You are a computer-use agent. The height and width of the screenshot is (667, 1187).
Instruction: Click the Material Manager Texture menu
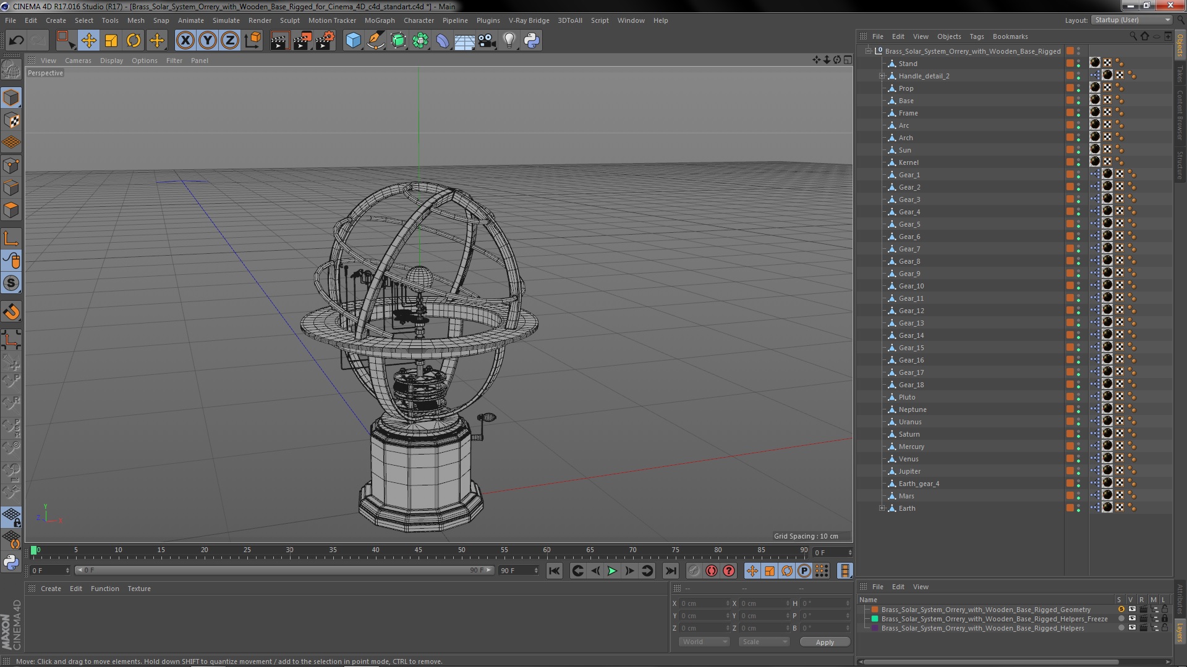[139, 589]
